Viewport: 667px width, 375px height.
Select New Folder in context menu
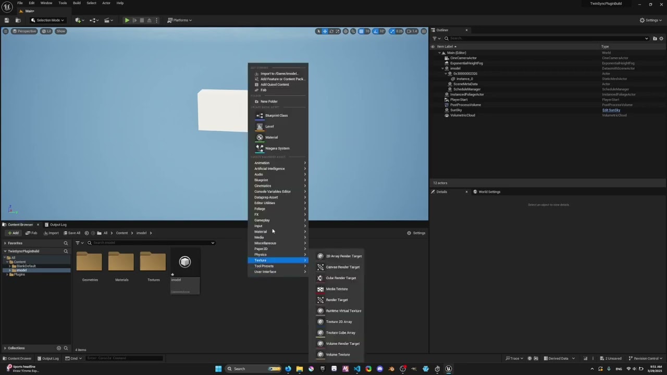click(278, 102)
